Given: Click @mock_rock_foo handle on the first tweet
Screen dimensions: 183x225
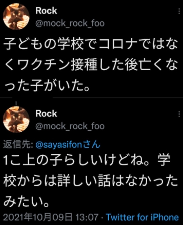Looking at the screenshot, I should [x=70, y=23].
